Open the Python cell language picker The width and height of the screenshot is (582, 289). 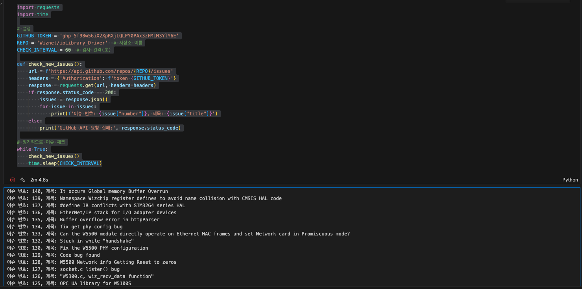coord(570,180)
